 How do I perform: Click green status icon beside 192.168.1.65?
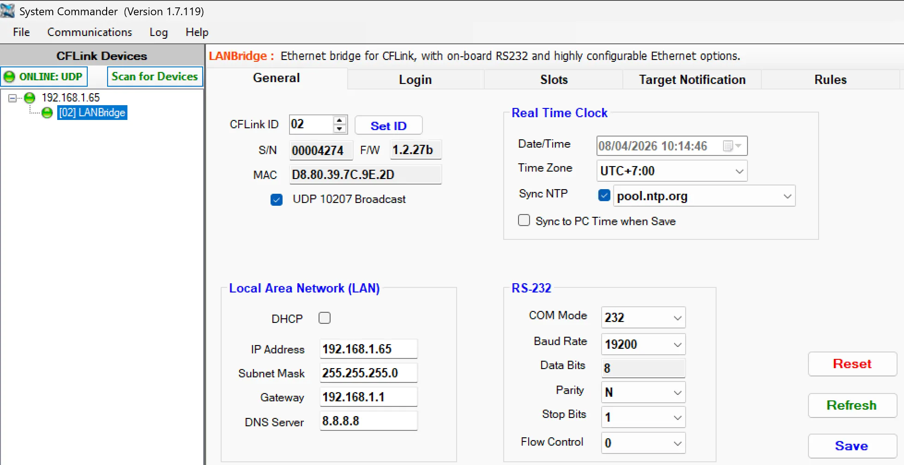30,98
